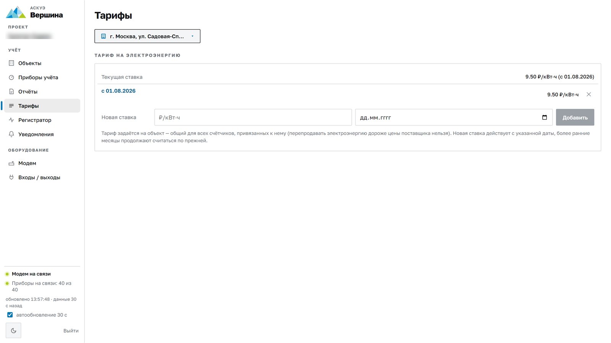Click the Модем router icon
This screenshot has width=611, height=343.
(x=11, y=163)
